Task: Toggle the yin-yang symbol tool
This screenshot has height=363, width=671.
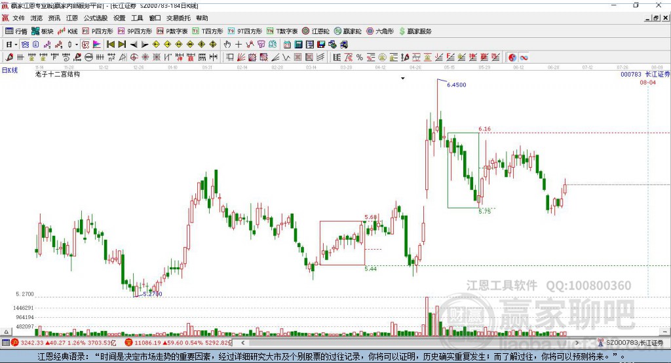Action: [x=512, y=58]
